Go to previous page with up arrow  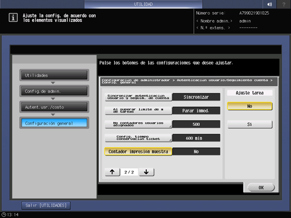112,172
